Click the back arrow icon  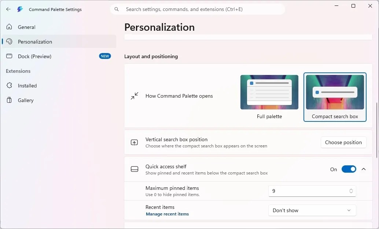(x=8, y=9)
